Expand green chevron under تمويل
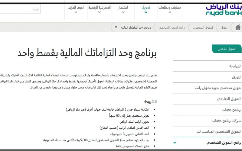This screenshot has height=151, width=242. [x=146, y=12]
